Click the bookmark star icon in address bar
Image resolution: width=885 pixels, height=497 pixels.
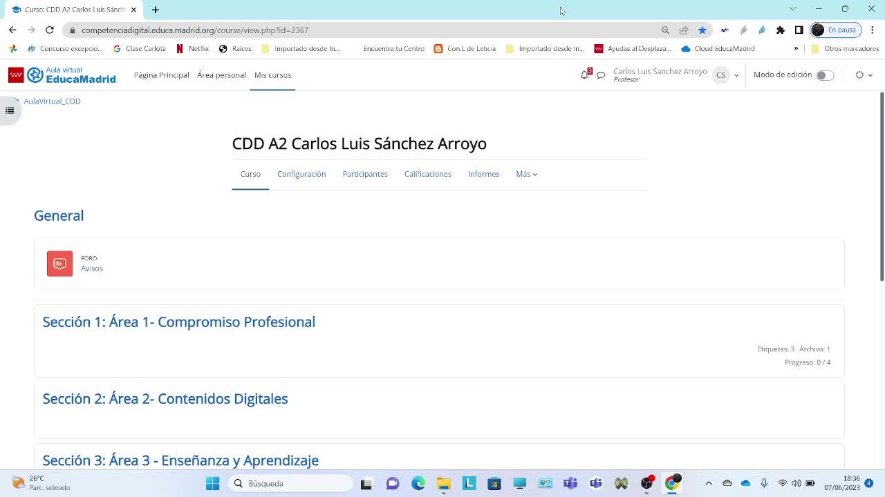702,30
